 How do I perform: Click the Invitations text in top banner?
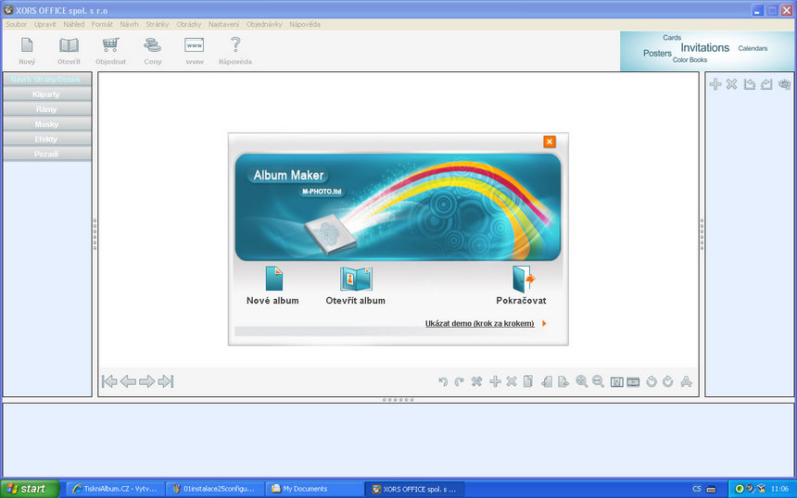(x=704, y=48)
